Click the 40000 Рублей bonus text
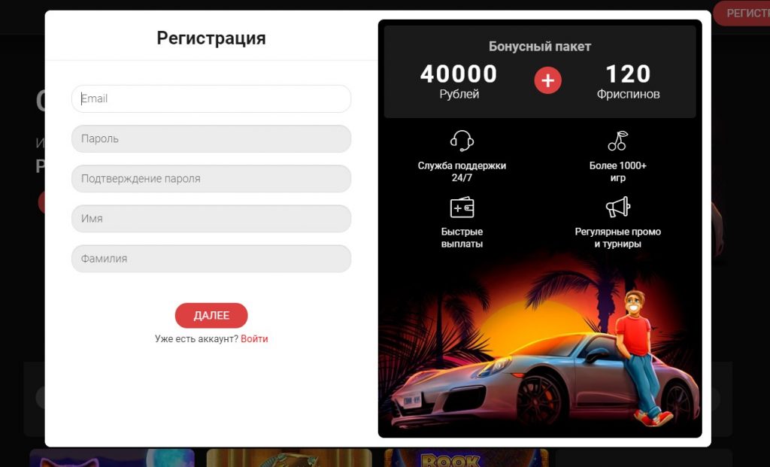770x467 pixels. (459, 81)
